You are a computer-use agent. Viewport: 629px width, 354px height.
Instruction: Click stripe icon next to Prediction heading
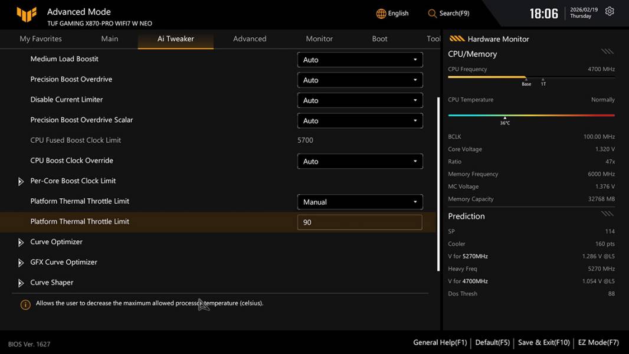point(607,214)
